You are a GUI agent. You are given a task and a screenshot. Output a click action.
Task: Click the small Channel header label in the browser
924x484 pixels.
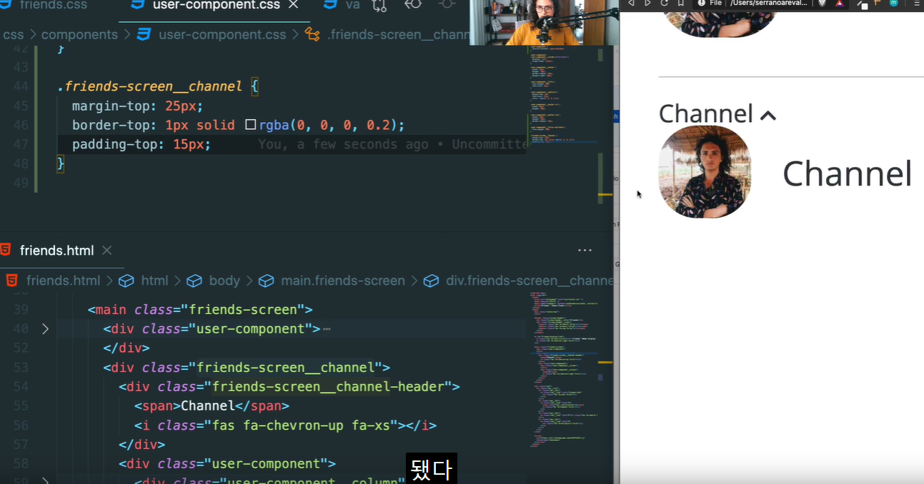tap(706, 114)
